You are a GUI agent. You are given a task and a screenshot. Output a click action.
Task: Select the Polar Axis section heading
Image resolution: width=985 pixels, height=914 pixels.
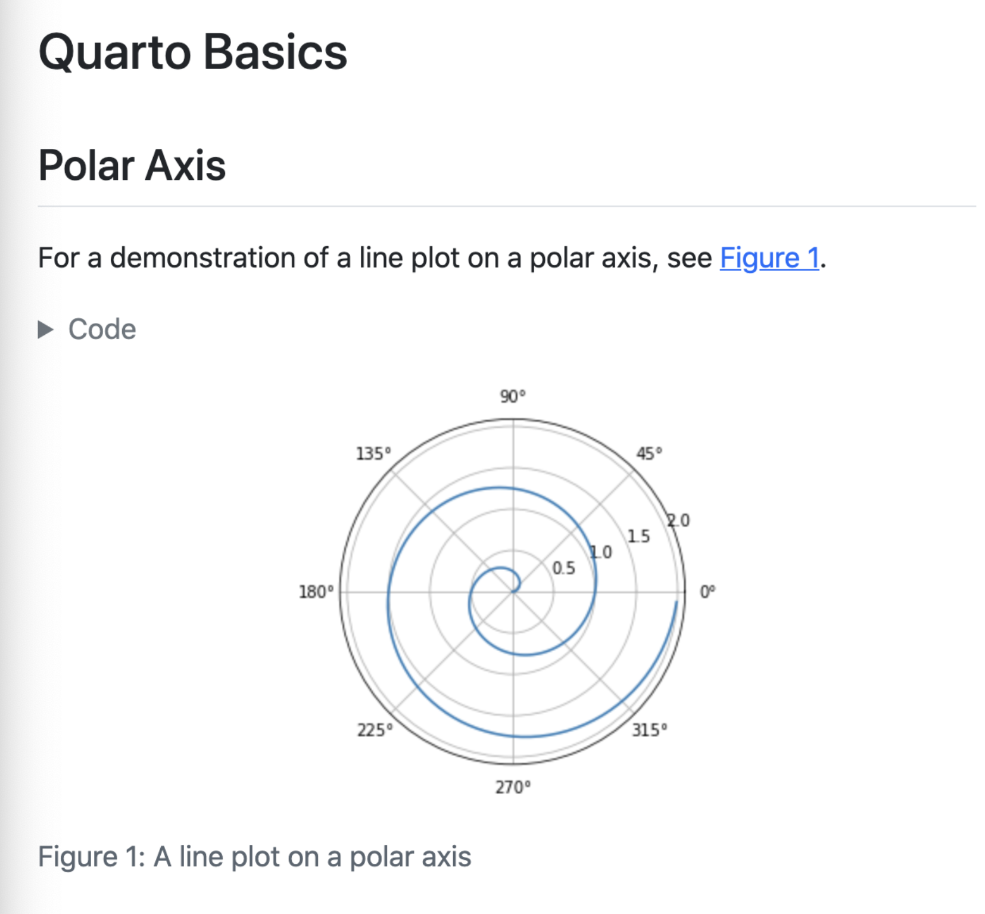132,165
